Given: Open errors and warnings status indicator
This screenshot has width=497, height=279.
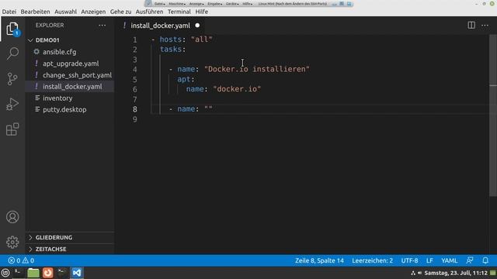Looking at the screenshot, I should point(21,260).
